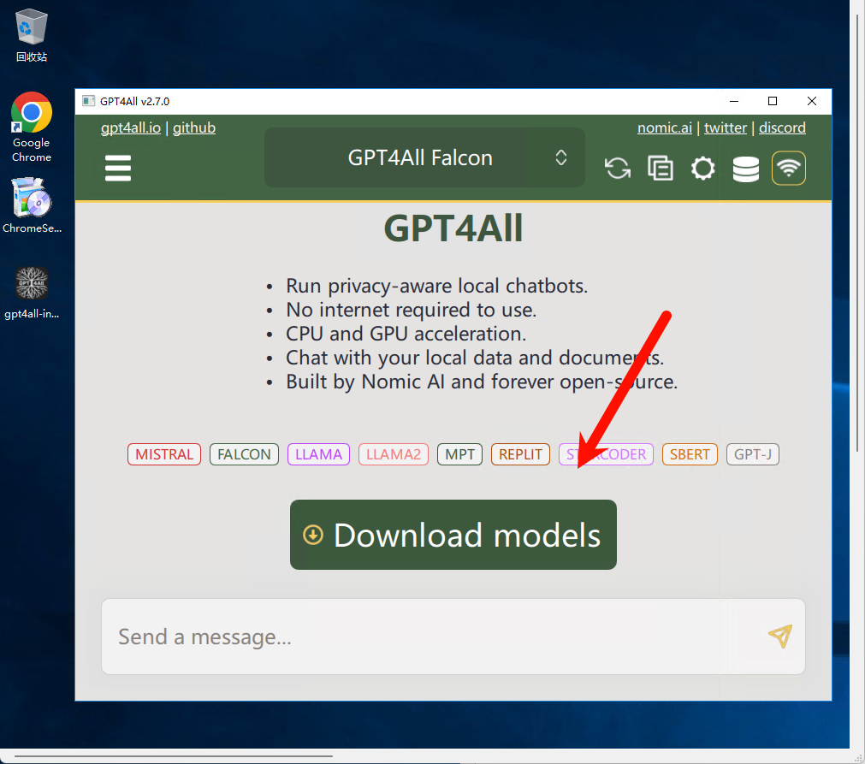Viewport: 865px width, 764px height.
Task: Click 'Run privacy-aware local chatbots.' text
Action: [437, 287]
